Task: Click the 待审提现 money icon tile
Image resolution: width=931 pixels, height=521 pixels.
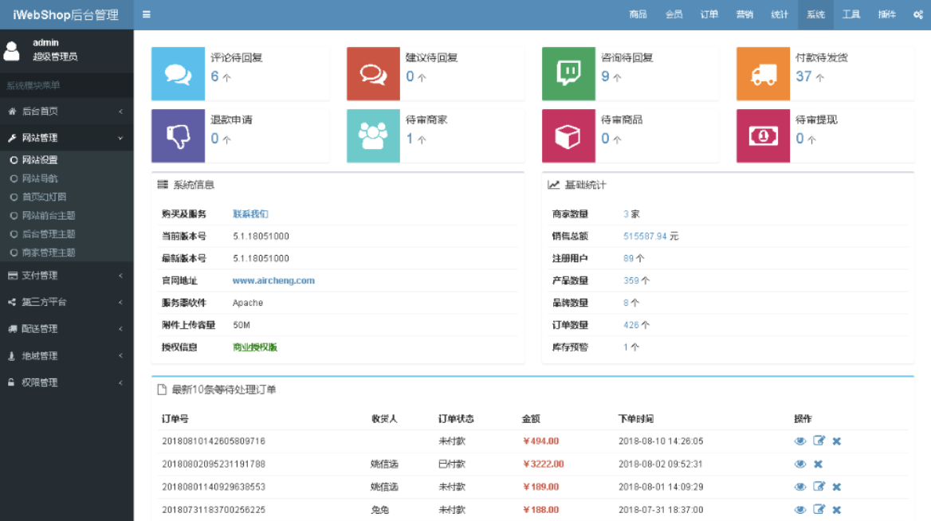Action: 763,136
